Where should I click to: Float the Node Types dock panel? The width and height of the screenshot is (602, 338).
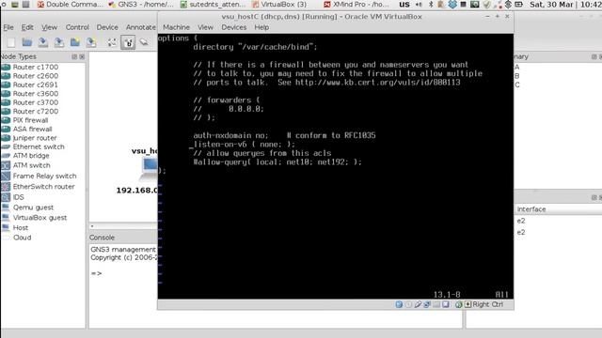coord(74,56)
